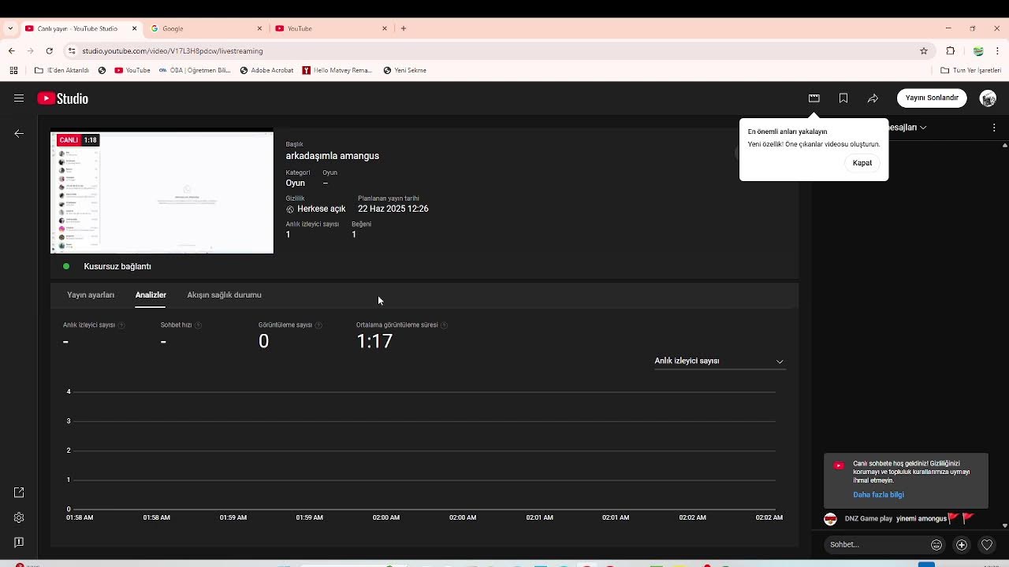
Task: Click help icon beside Anlık izleyici sayısı metric
Action: pyautogui.click(x=121, y=325)
